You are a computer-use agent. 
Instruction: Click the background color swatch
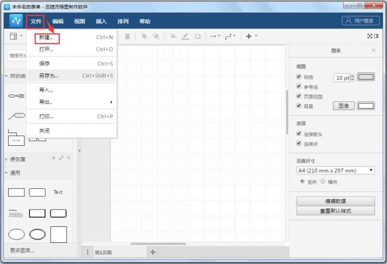tap(366, 106)
